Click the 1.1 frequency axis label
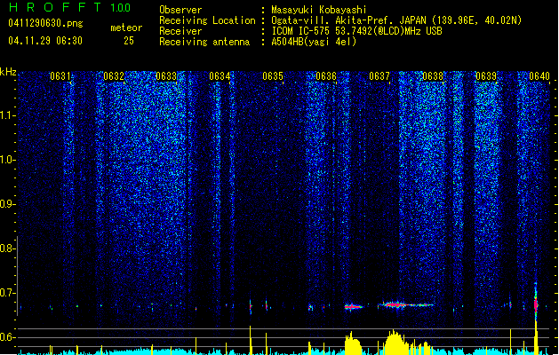 (x=8, y=115)
